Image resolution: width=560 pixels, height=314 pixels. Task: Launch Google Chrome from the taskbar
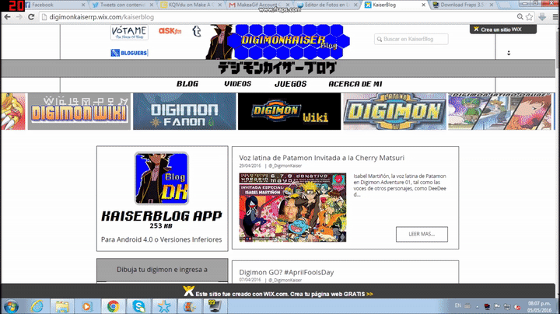(112, 306)
